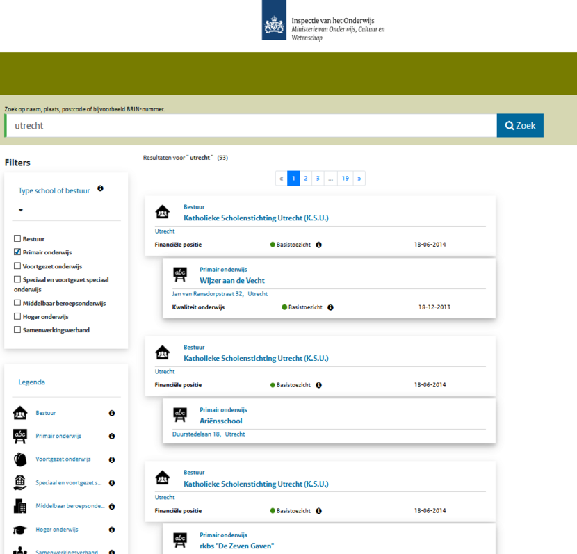Click the "Kwaliteit onderwijs" label
577x554 pixels.
198,307
